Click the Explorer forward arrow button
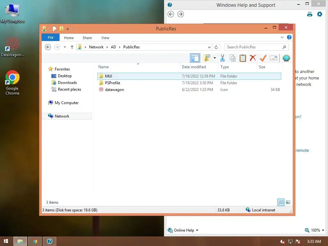The height and width of the screenshot is (246, 328). (57, 47)
